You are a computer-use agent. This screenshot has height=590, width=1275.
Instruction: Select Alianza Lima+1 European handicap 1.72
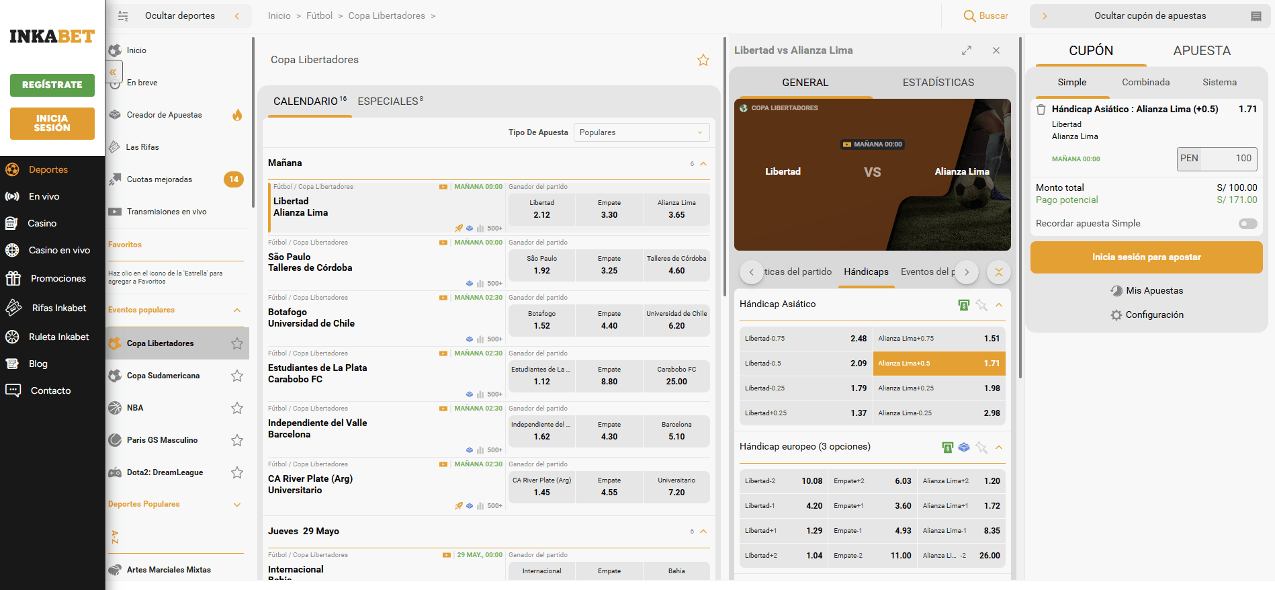click(961, 506)
